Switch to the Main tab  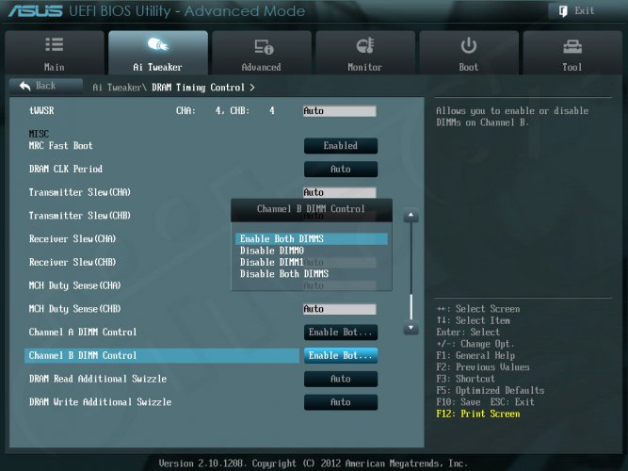pos(55,53)
